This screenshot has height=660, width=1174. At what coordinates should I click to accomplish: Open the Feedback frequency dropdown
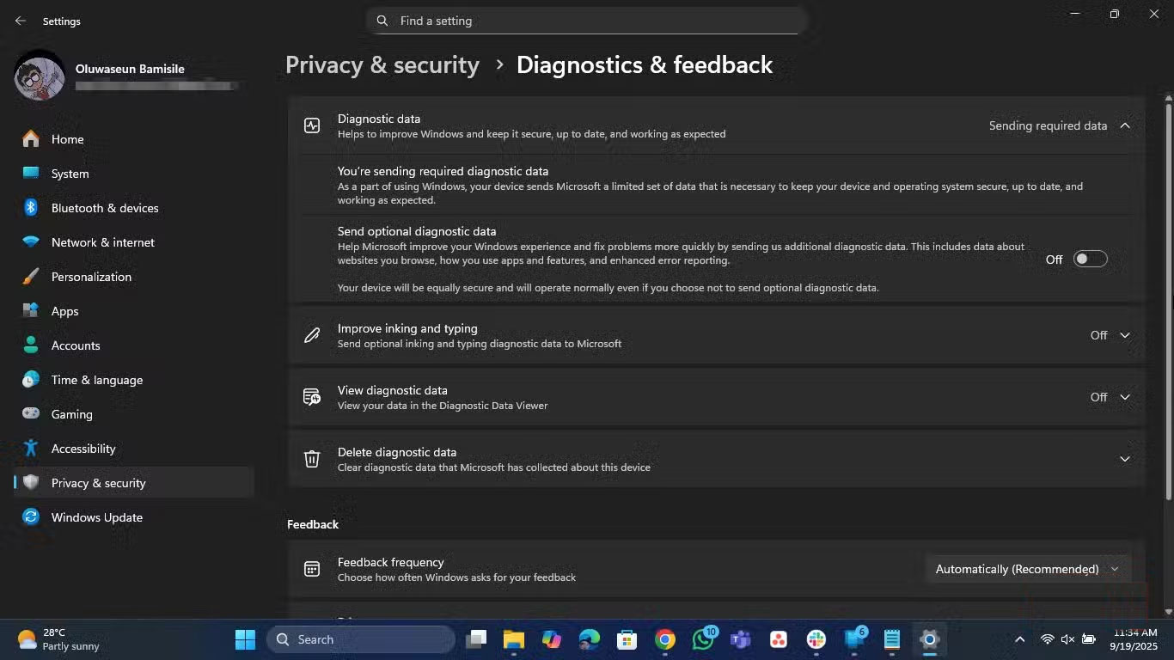coord(1027,569)
